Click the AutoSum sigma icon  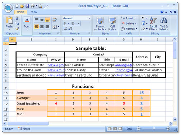tap(143, 18)
